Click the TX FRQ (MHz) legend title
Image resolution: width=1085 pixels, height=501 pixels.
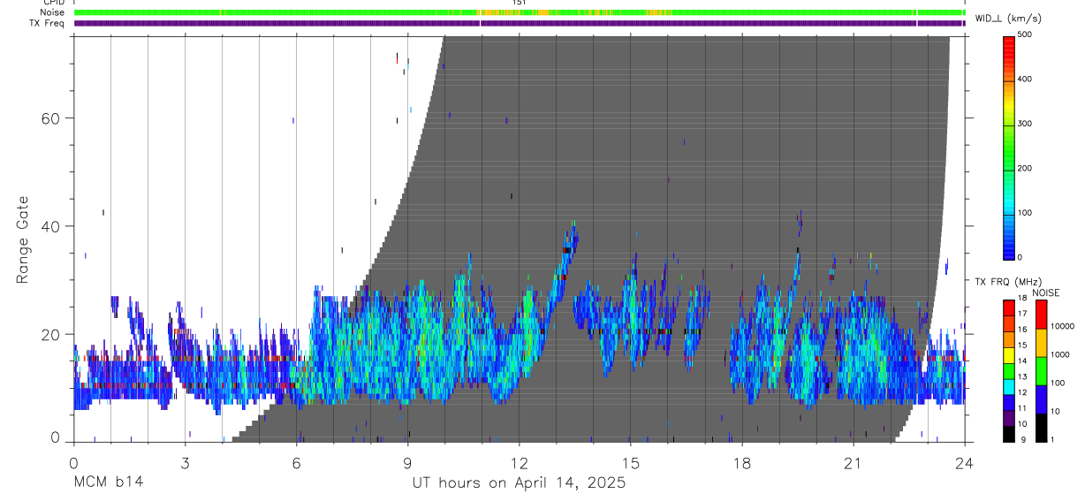[1006, 282]
